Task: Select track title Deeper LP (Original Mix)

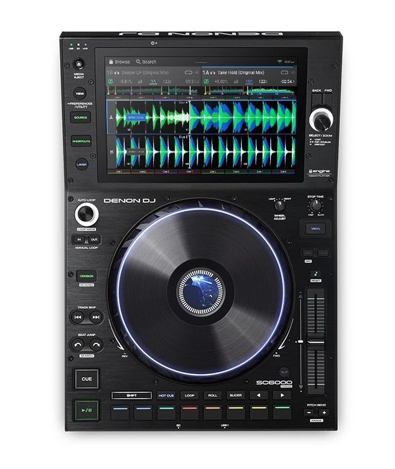Action: click(145, 73)
